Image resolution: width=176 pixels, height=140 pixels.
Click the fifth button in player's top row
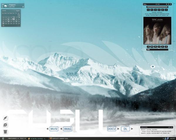(163, 10)
